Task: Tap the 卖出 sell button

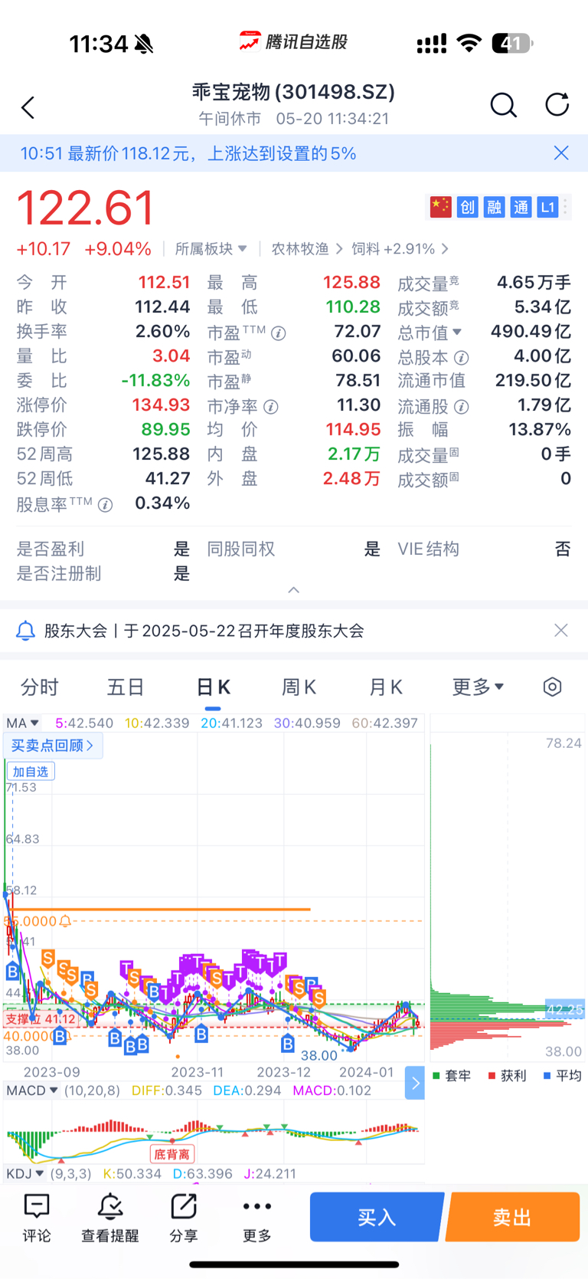Action: tap(512, 1217)
